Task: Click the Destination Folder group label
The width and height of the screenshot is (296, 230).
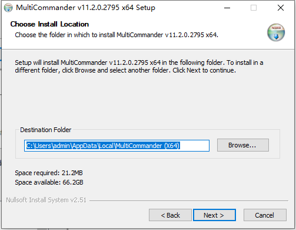Action: pyautogui.click(x=45, y=130)
